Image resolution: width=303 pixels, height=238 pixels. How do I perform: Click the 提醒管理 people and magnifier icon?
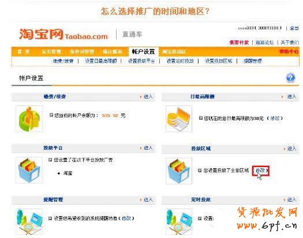[x=29, y=222]
